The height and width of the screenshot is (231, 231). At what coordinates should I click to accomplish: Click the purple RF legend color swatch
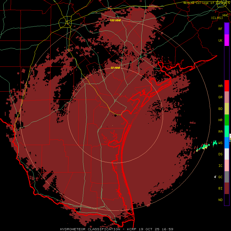[227, 29]
